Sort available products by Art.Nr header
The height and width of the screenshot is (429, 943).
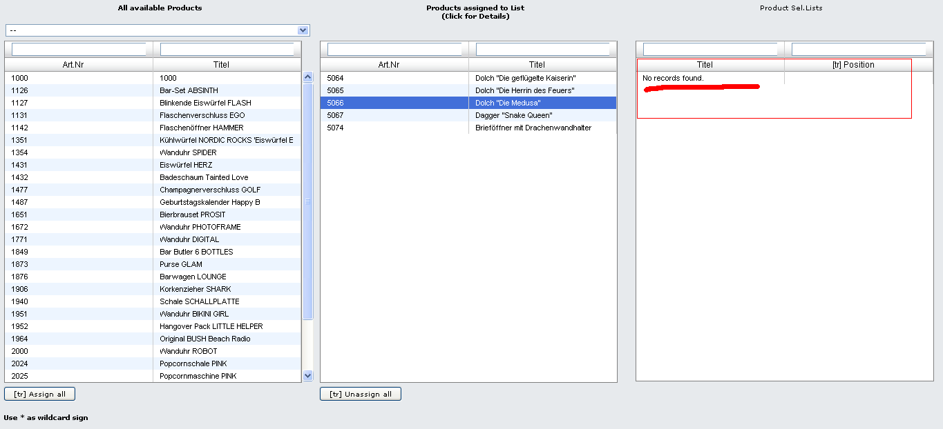point(78,65)
